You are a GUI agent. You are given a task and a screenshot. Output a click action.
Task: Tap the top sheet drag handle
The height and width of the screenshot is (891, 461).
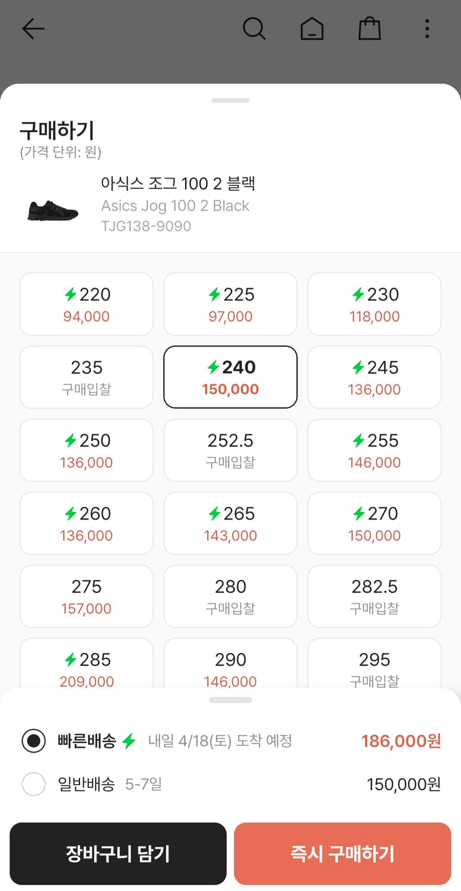pyautogui.click(x=230, y=100)
